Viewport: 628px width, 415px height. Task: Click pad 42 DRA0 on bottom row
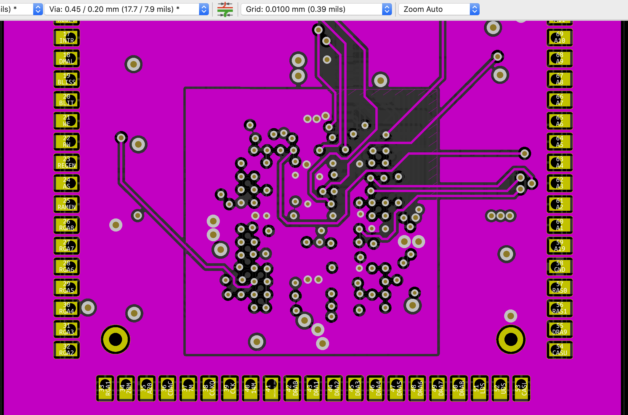click(292, 388)
